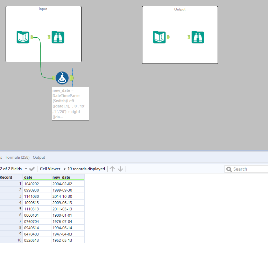Click the 'new_date' column header
The image size is (268, 254).
click(x=68, y=177)
